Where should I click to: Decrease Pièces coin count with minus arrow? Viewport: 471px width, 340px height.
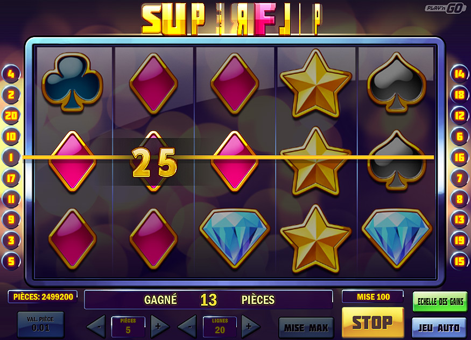[97, 326]
